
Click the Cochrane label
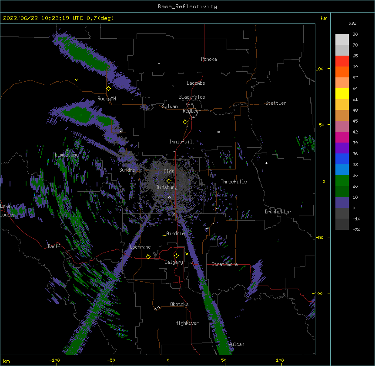coord(140,247)
